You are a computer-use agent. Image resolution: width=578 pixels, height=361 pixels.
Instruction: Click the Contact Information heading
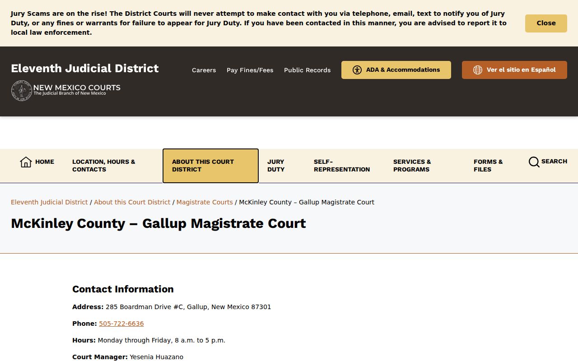pyautogui.click(x=123, y=289)
